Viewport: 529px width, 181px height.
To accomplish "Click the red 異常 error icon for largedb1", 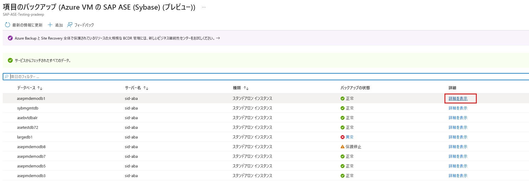I will pos(342,137).
